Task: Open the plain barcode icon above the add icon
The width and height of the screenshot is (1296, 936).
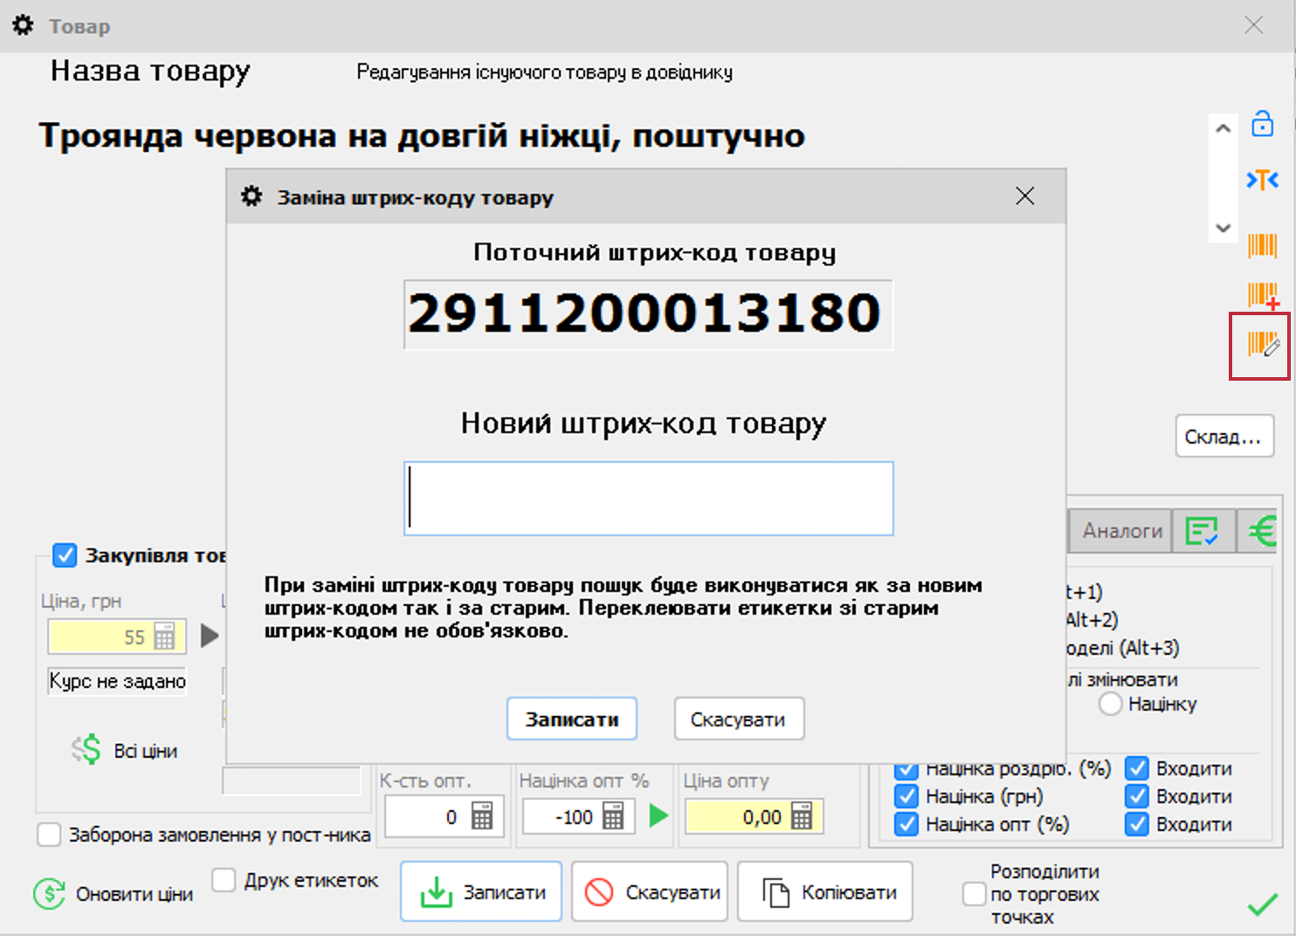Action: click(1260, 246)
